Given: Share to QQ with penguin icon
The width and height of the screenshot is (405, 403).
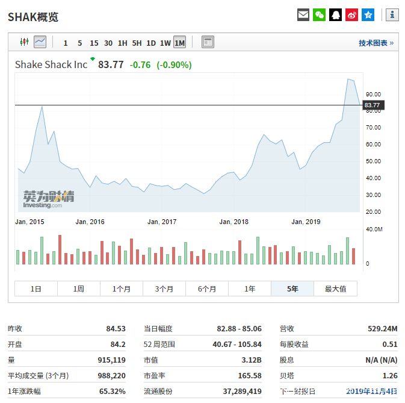Looking at the screenshot, I should pyautogui.click(x=336, y=15).
